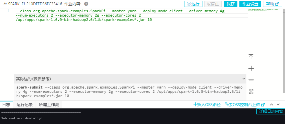Collapse the 实际运行(仅供参考) panel chevron
Image resolution: width=285 pixels, height=124 pixels.
tap(244, 79)
